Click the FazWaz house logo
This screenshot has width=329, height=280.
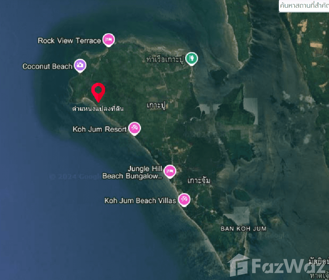click(x=239, y=265)
